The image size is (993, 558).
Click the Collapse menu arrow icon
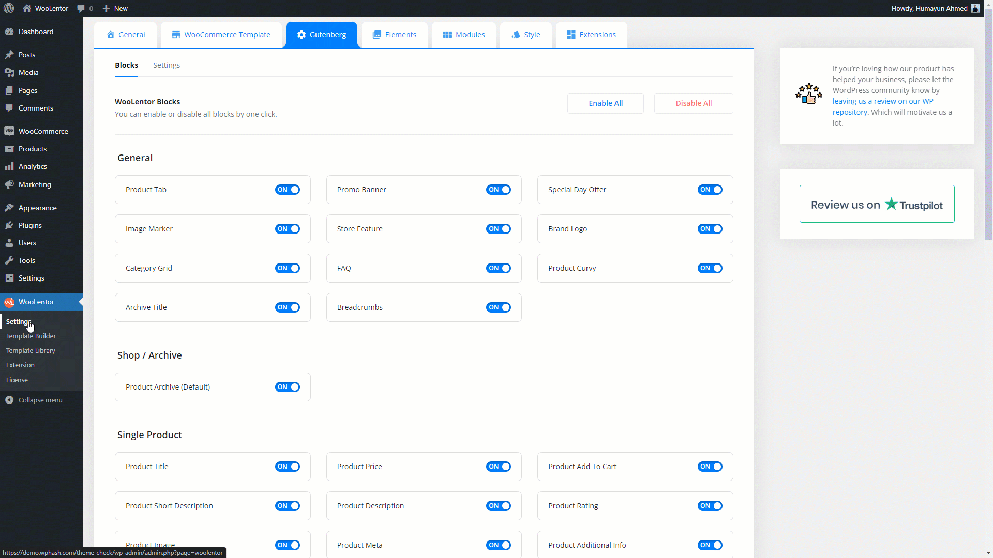click(9, 400)
